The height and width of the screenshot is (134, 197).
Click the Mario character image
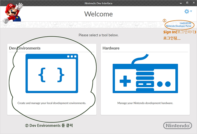pyautogui.click(x=13, y=13)
